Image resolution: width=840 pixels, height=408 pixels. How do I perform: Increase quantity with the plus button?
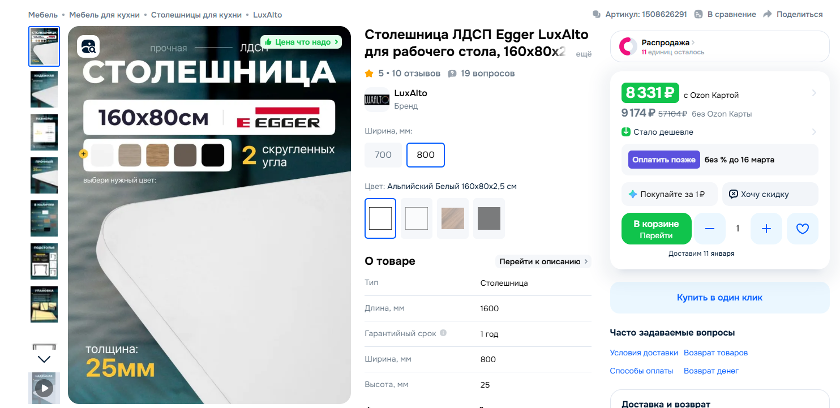[766, 229]
